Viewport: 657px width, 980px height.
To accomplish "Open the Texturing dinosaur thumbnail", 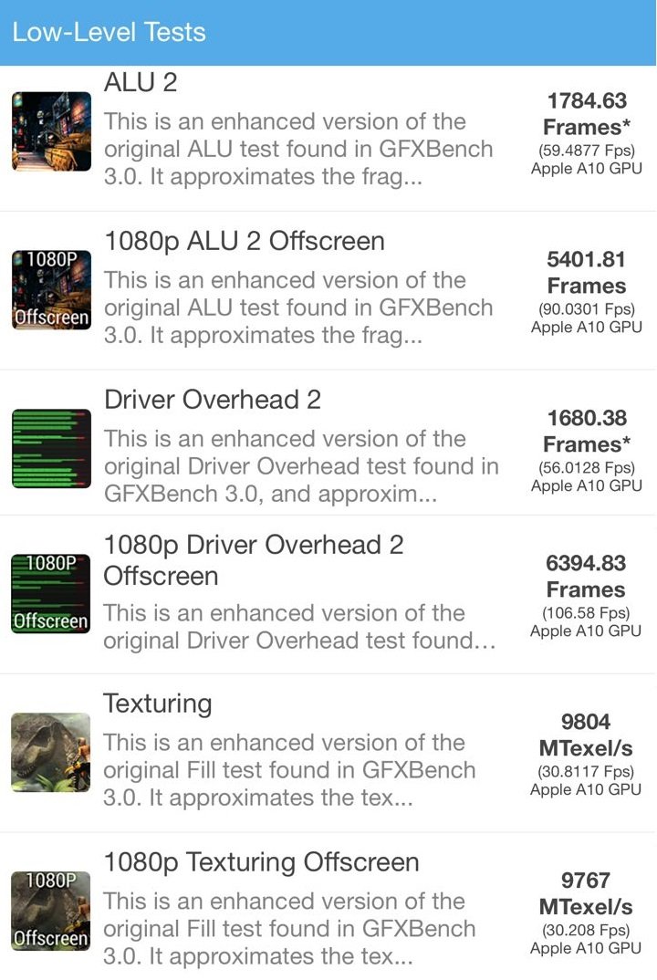I will 50,753.
